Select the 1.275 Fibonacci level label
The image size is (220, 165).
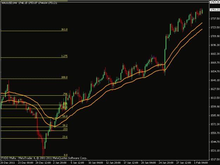click(64, 56)
